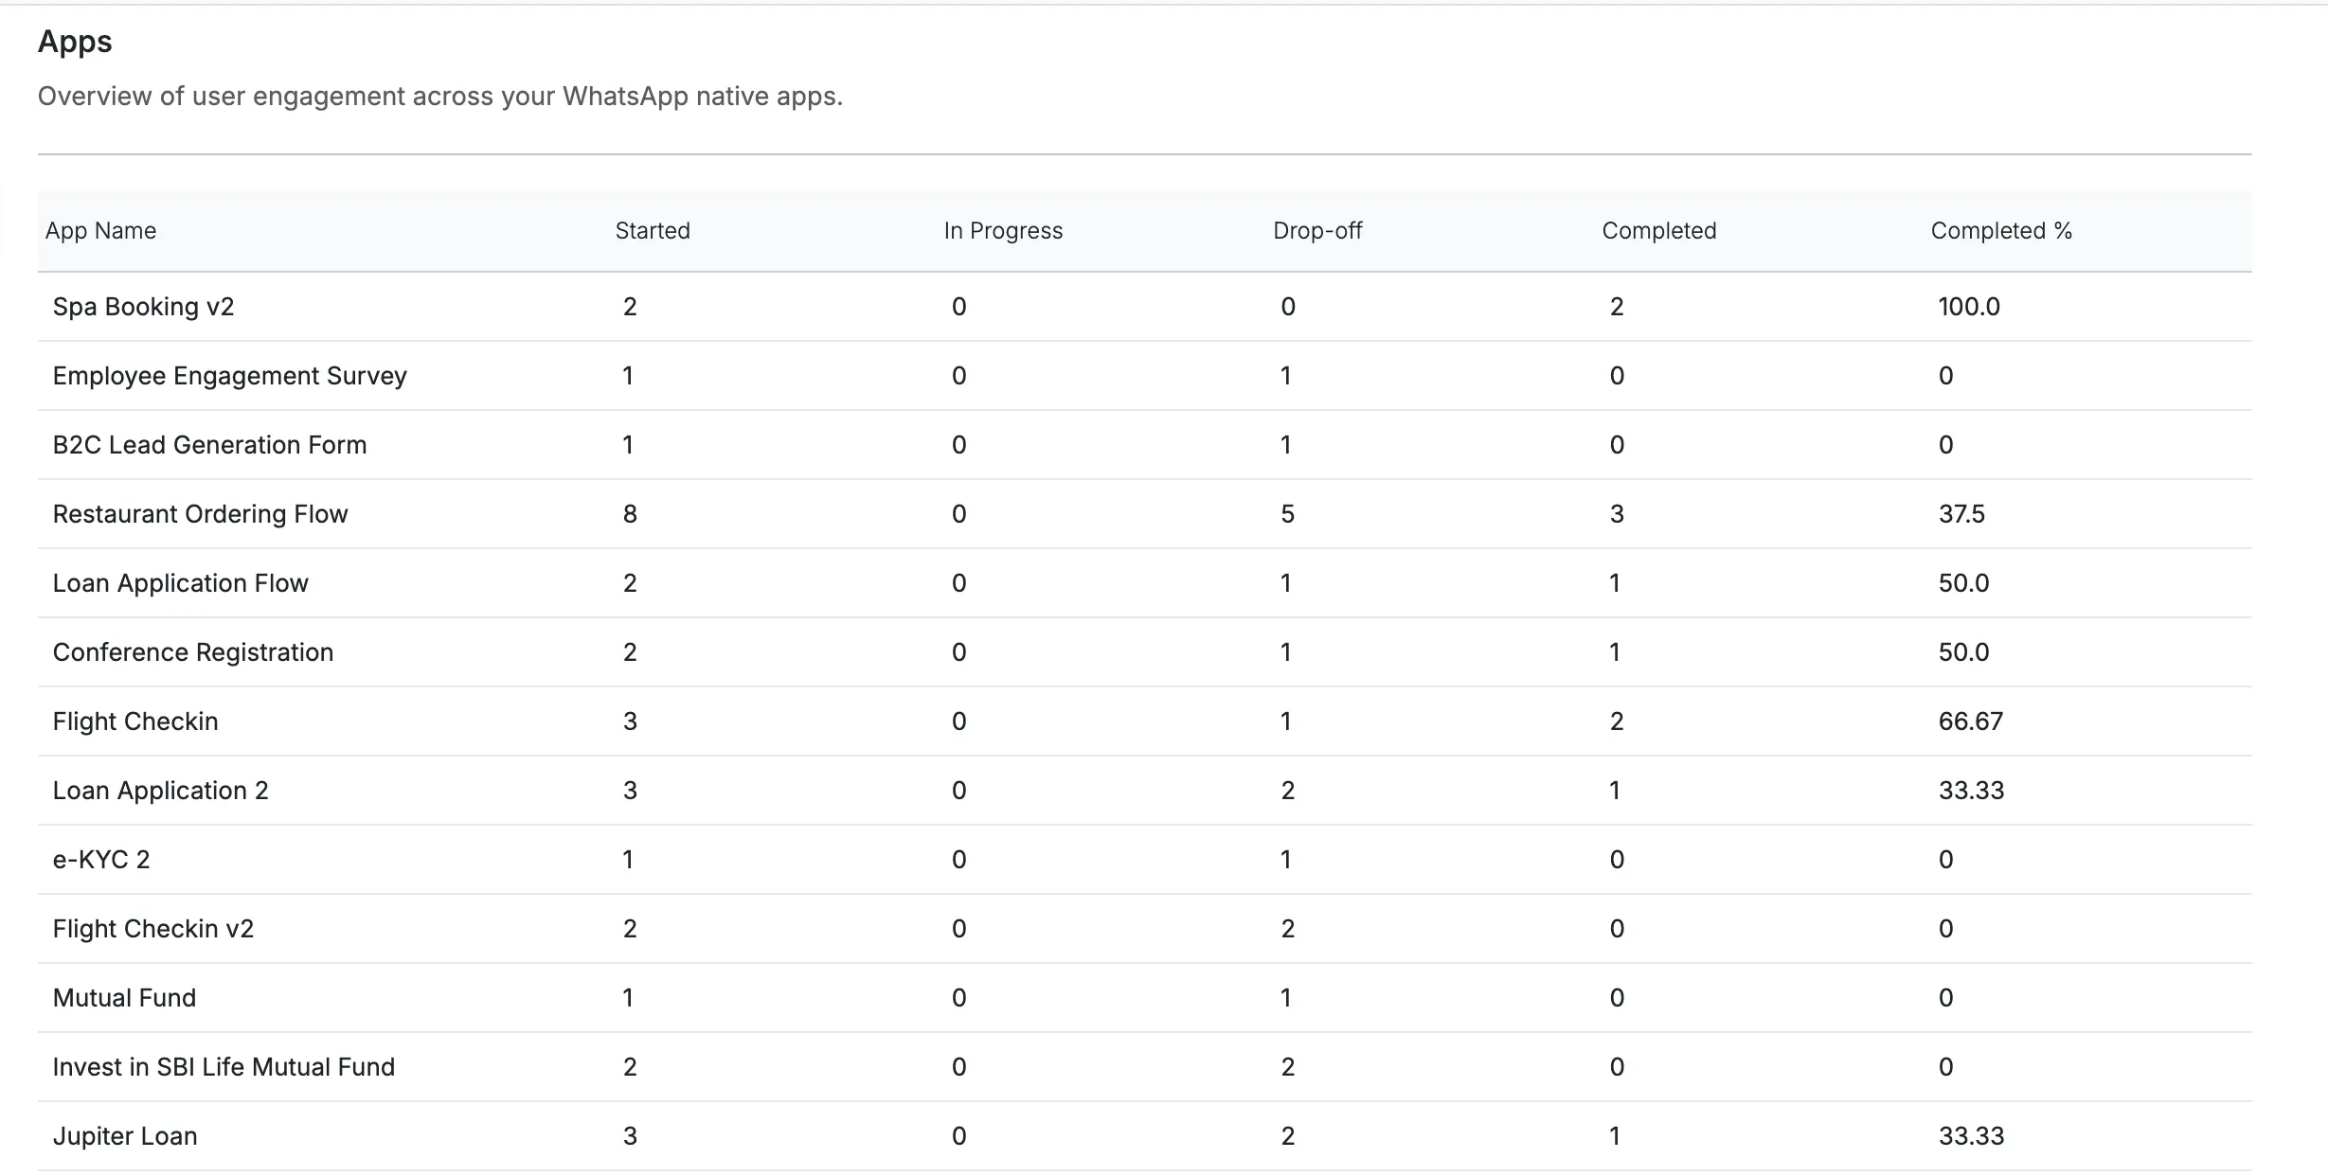Click the Flight Checkin v2 app name
This screenshot has width=2328, height=1176.
coord(153,929)
